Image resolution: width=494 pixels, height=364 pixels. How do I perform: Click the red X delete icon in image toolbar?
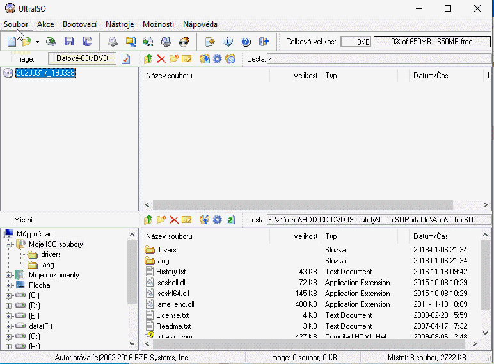[x=161, y=59]
